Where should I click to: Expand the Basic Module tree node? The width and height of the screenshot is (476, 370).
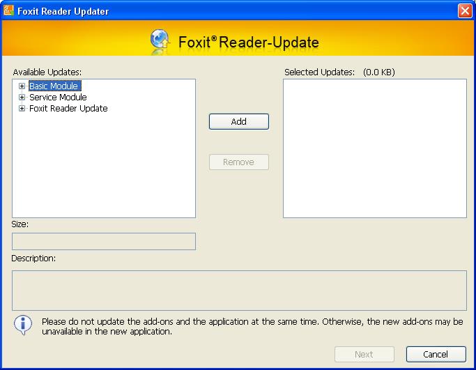point(22,86)
